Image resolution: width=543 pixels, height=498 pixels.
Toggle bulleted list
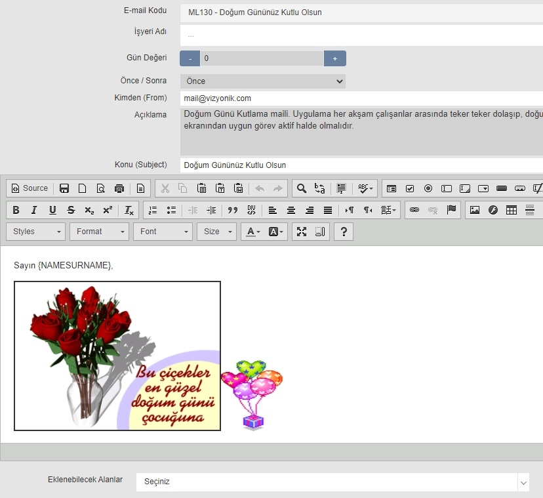[171, 210]
